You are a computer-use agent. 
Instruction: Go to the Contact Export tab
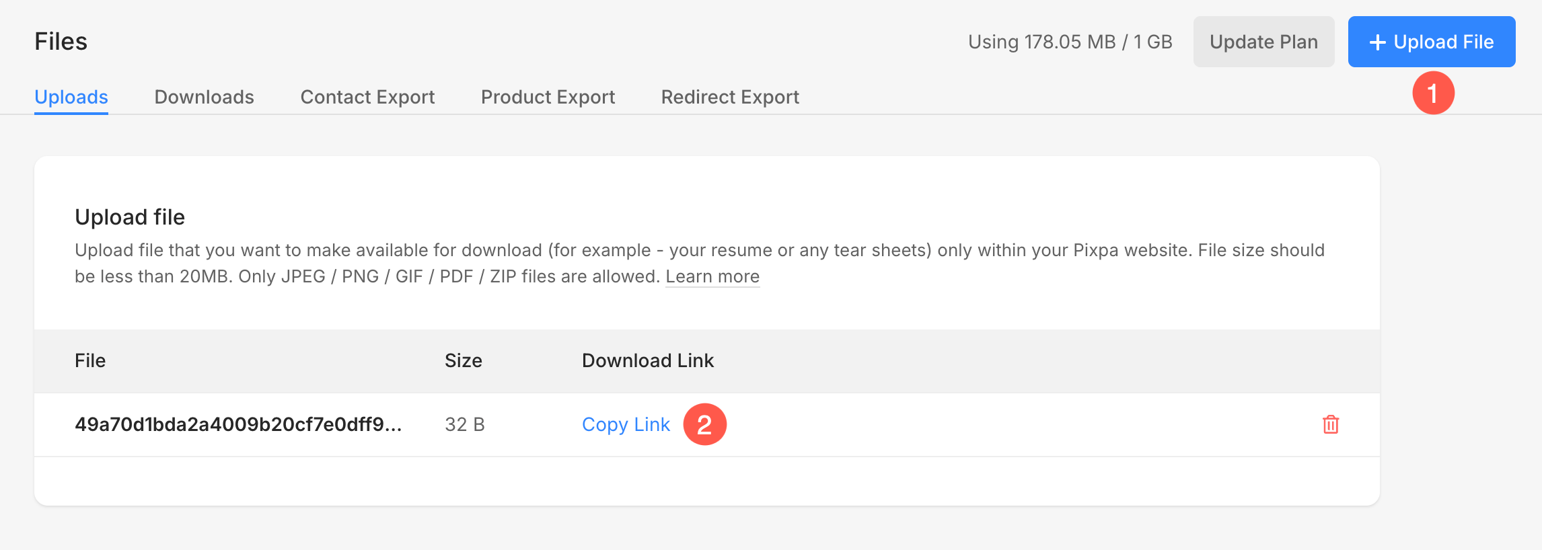point(367,97)
